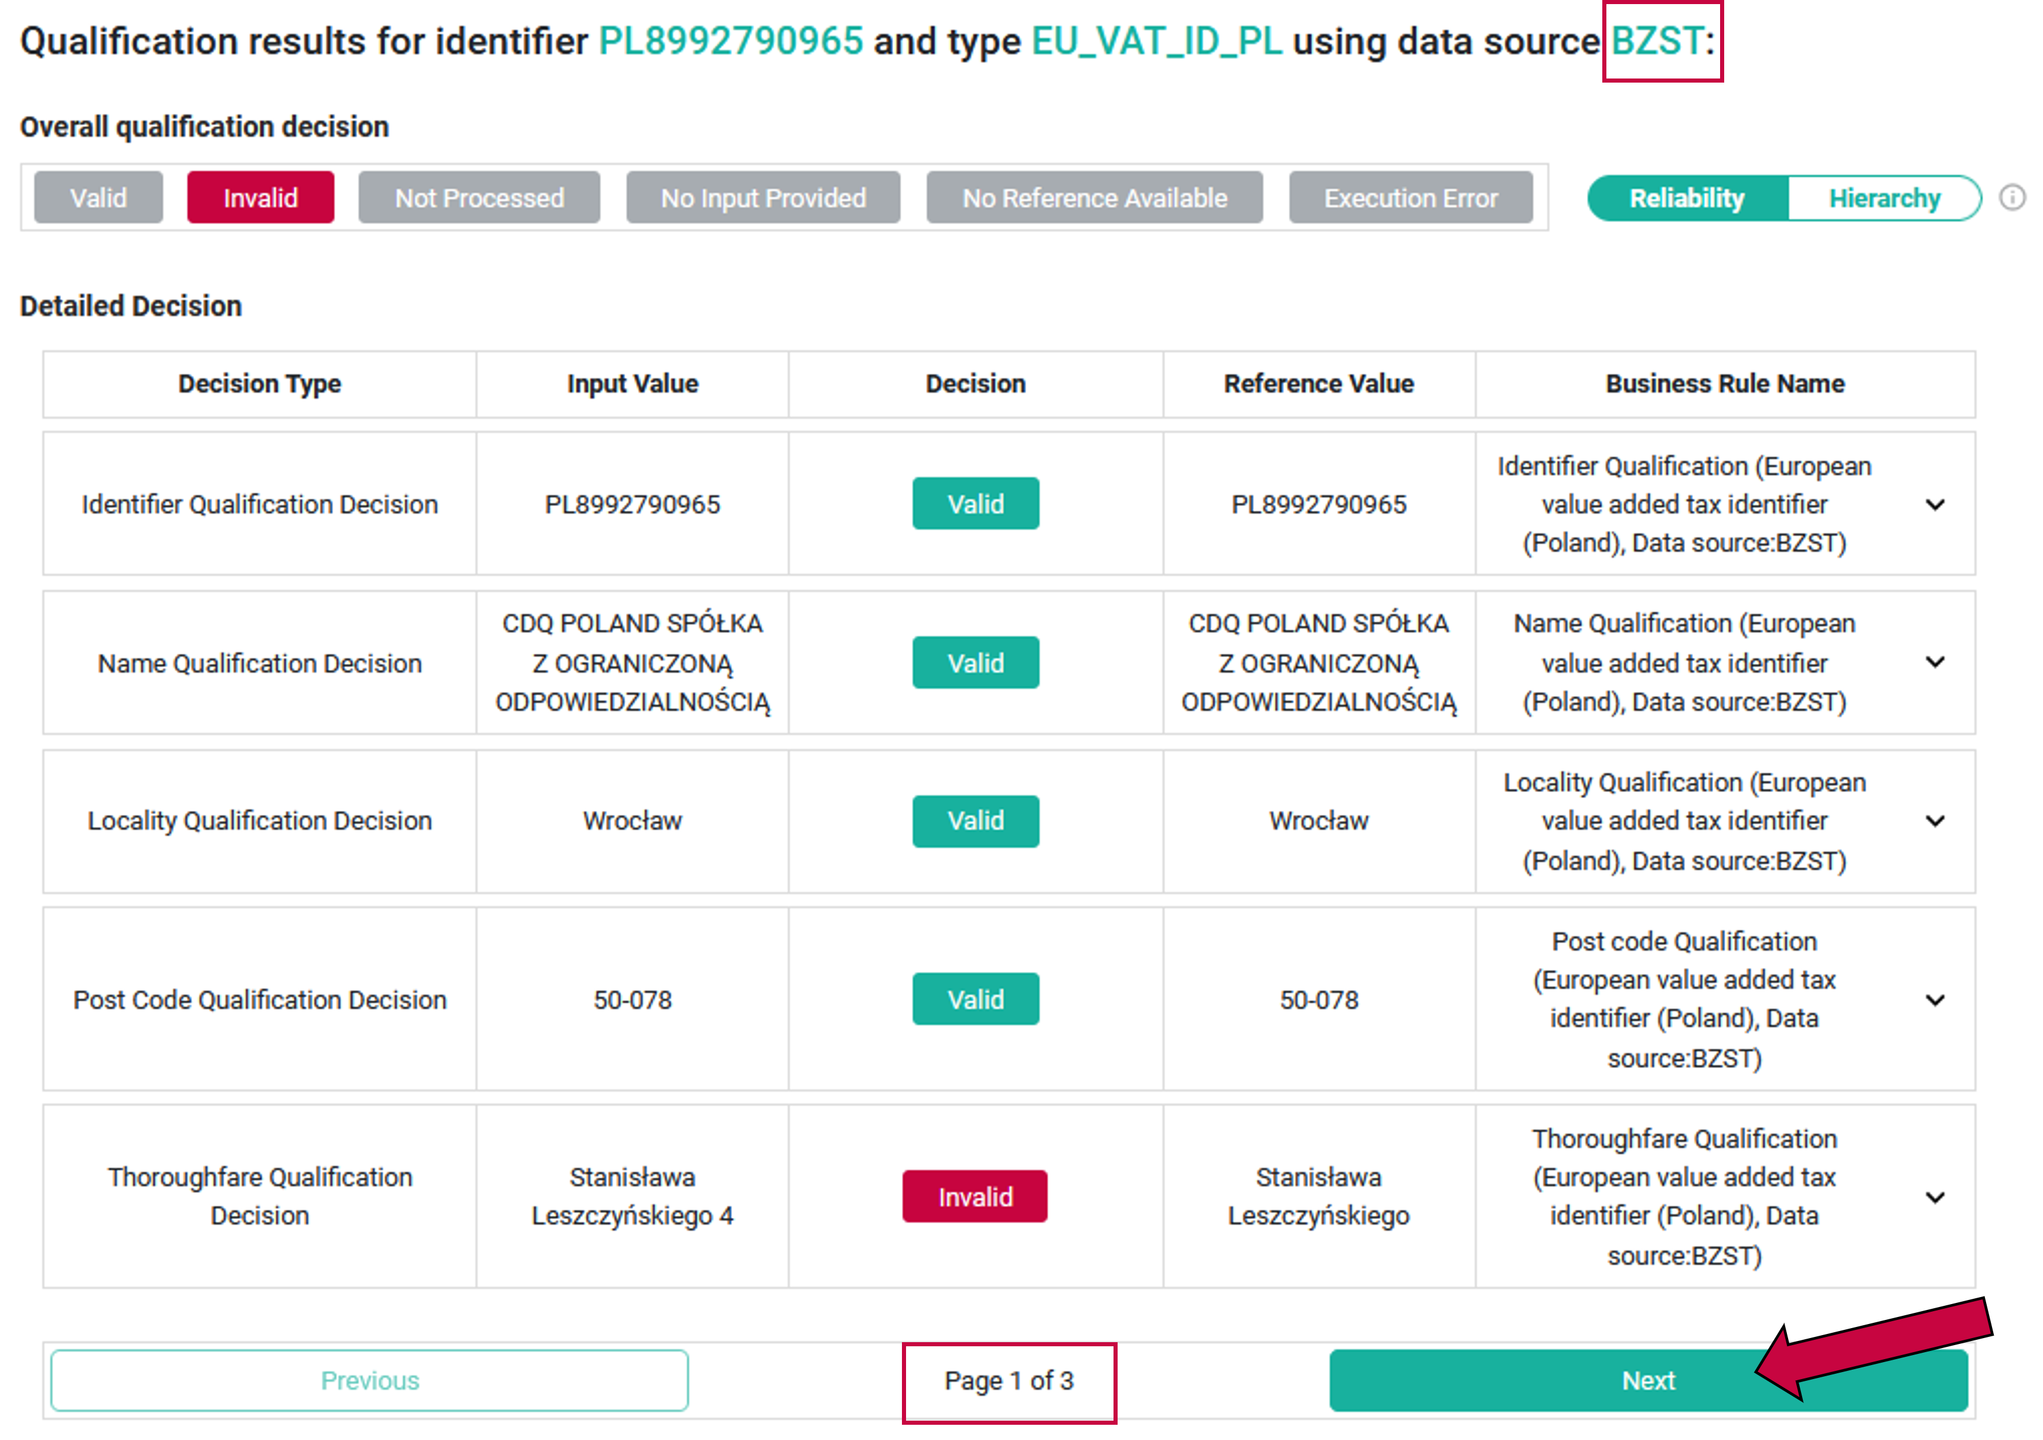
Task: Click the Detailed Decision heading
Action: coord(131,306)
